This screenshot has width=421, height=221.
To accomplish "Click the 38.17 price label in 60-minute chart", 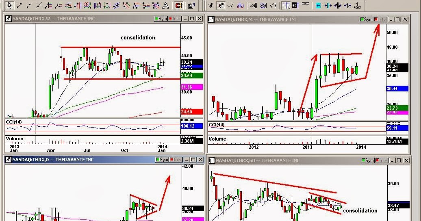I will 398,206.
